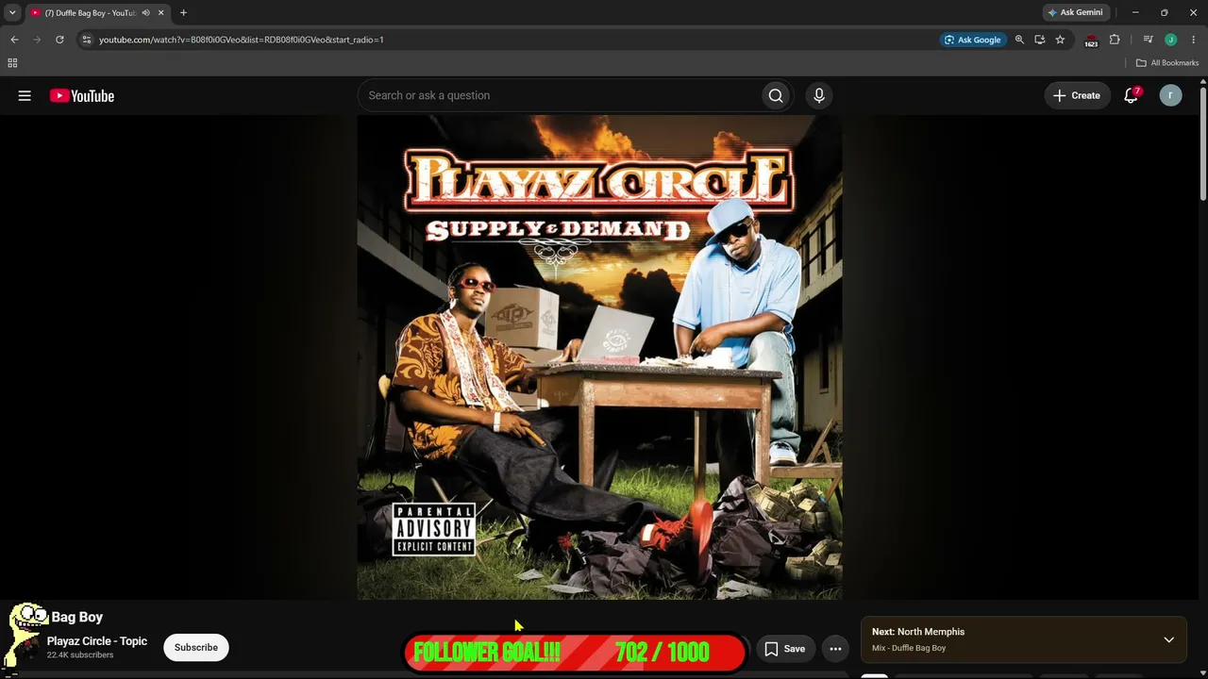Install YouTube as an app icon
This screenshot has width=1208, height=679.
coord(1039,40)
